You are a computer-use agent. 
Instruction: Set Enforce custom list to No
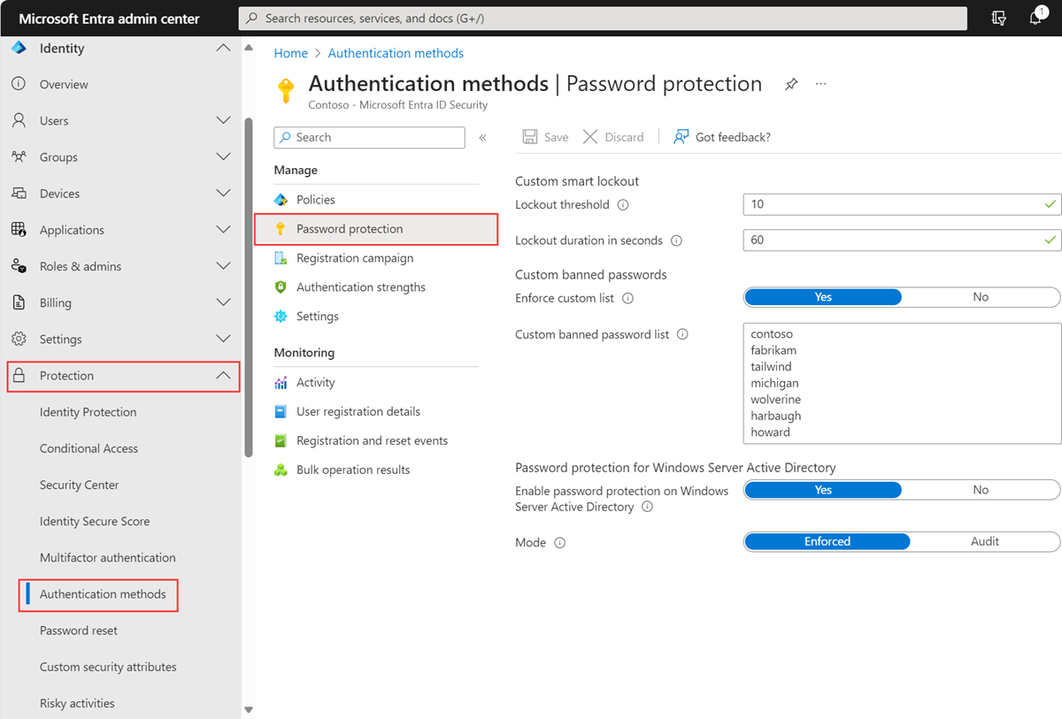click(x=980, y=297)
